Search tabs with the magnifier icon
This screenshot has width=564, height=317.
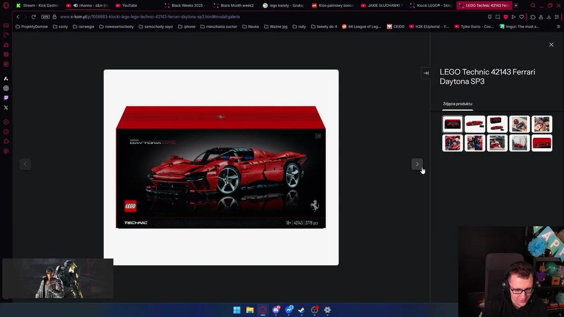click(x=533, y=5)
